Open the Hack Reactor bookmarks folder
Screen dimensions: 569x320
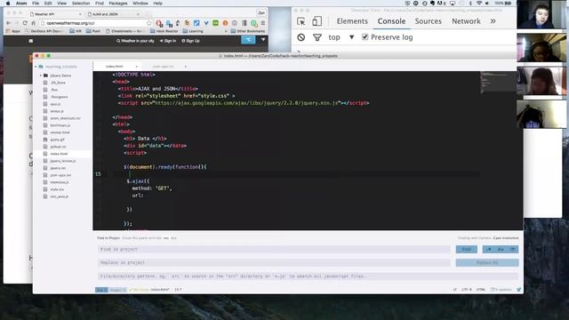(164, 31)
